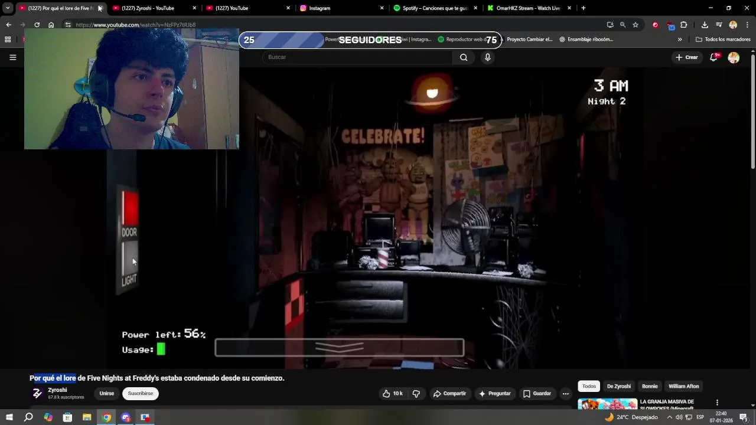
Task: Open the YouTube hamburger guide menu
Action: coord(12,57)
